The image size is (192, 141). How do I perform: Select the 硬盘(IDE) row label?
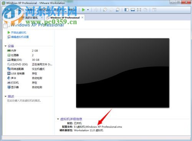(17, 60)
